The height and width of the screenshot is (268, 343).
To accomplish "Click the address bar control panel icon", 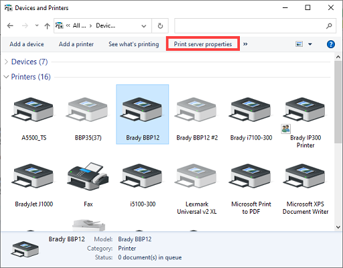I will point(60,25).
